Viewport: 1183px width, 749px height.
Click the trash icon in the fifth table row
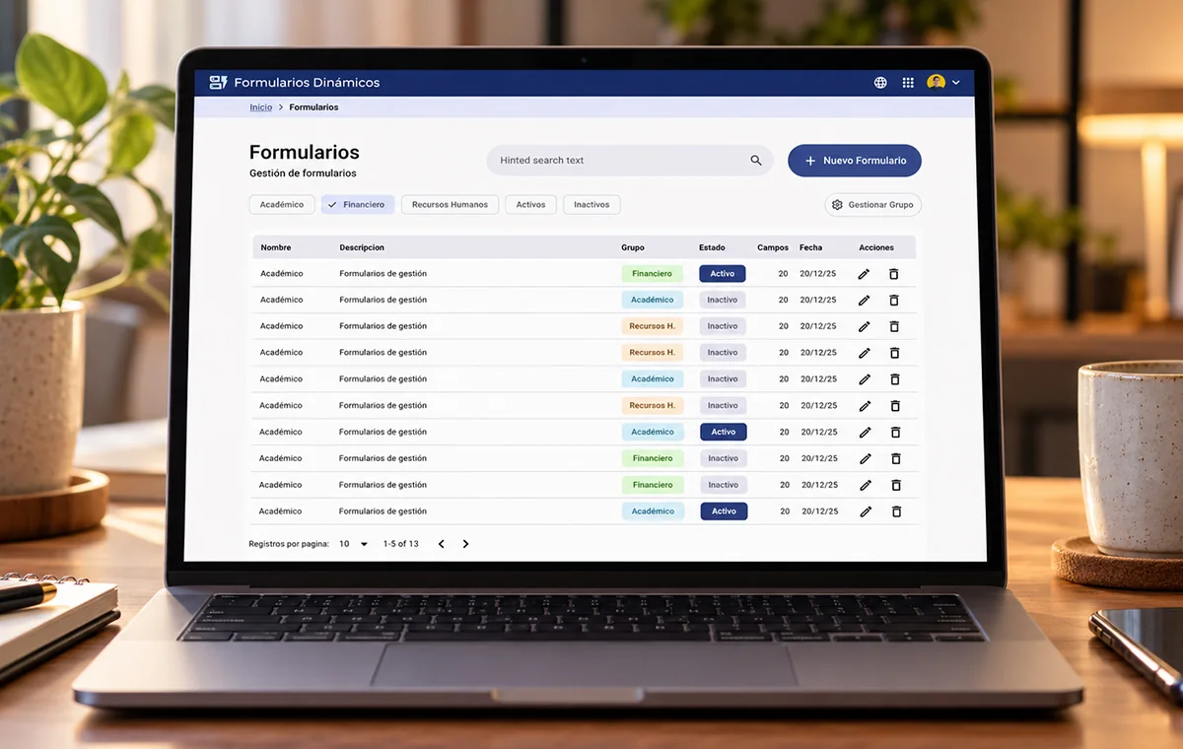click(895, 378)
